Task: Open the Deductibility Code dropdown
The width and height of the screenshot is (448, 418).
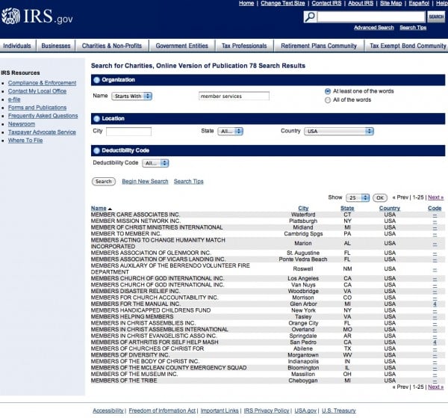Action: [155, 162]
